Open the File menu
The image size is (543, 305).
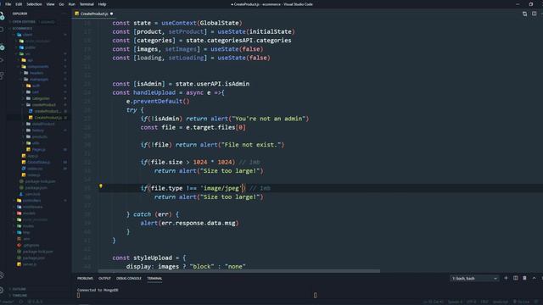pyautogui.click(x=8, y=4)
